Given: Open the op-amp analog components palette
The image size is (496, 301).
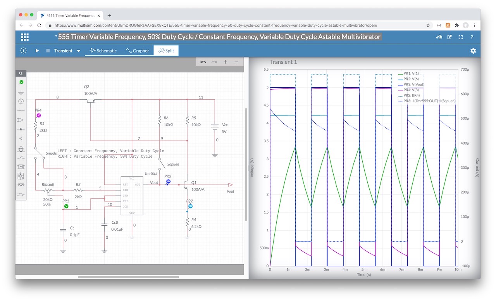Looking at the screenshot, I should pos(21,120).
